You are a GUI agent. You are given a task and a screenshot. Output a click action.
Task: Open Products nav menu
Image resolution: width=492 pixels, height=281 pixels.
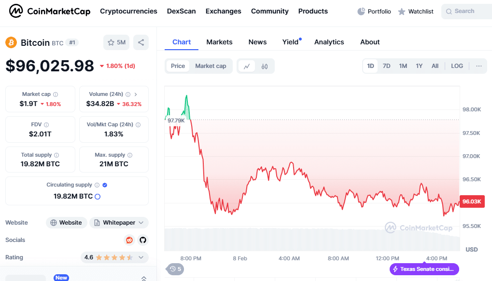pos(313,11)
